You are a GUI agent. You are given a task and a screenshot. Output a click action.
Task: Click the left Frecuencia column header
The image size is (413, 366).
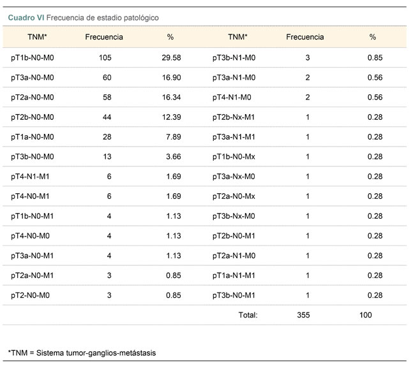tap(104, 37)
